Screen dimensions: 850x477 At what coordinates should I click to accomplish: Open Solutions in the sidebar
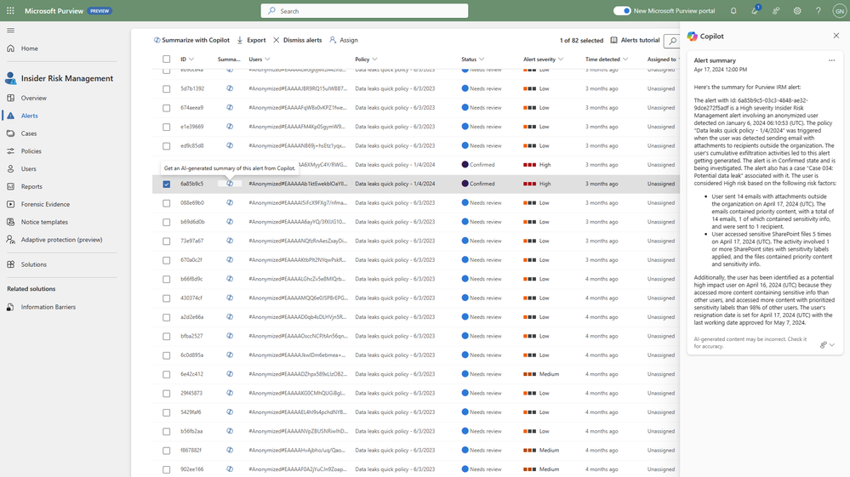(34, 264)
